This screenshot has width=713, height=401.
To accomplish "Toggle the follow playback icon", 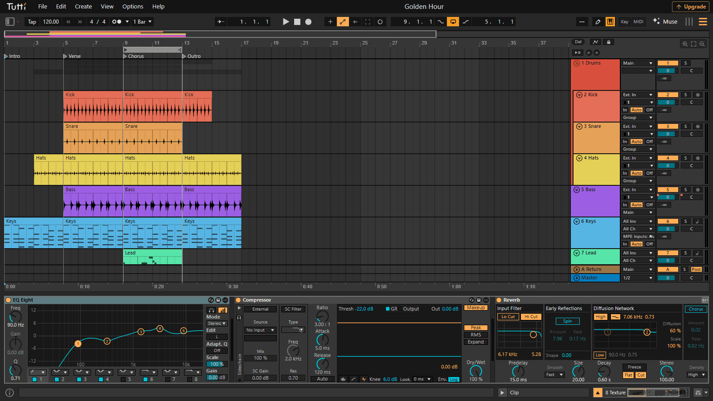I will coord(221,21).
